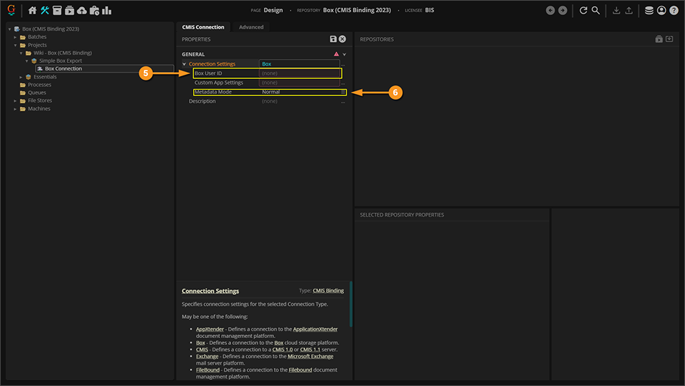The height and width of the screenshot is (386, 685).
Task: Open the Design page tools icon
Action: tap(45, 10)
